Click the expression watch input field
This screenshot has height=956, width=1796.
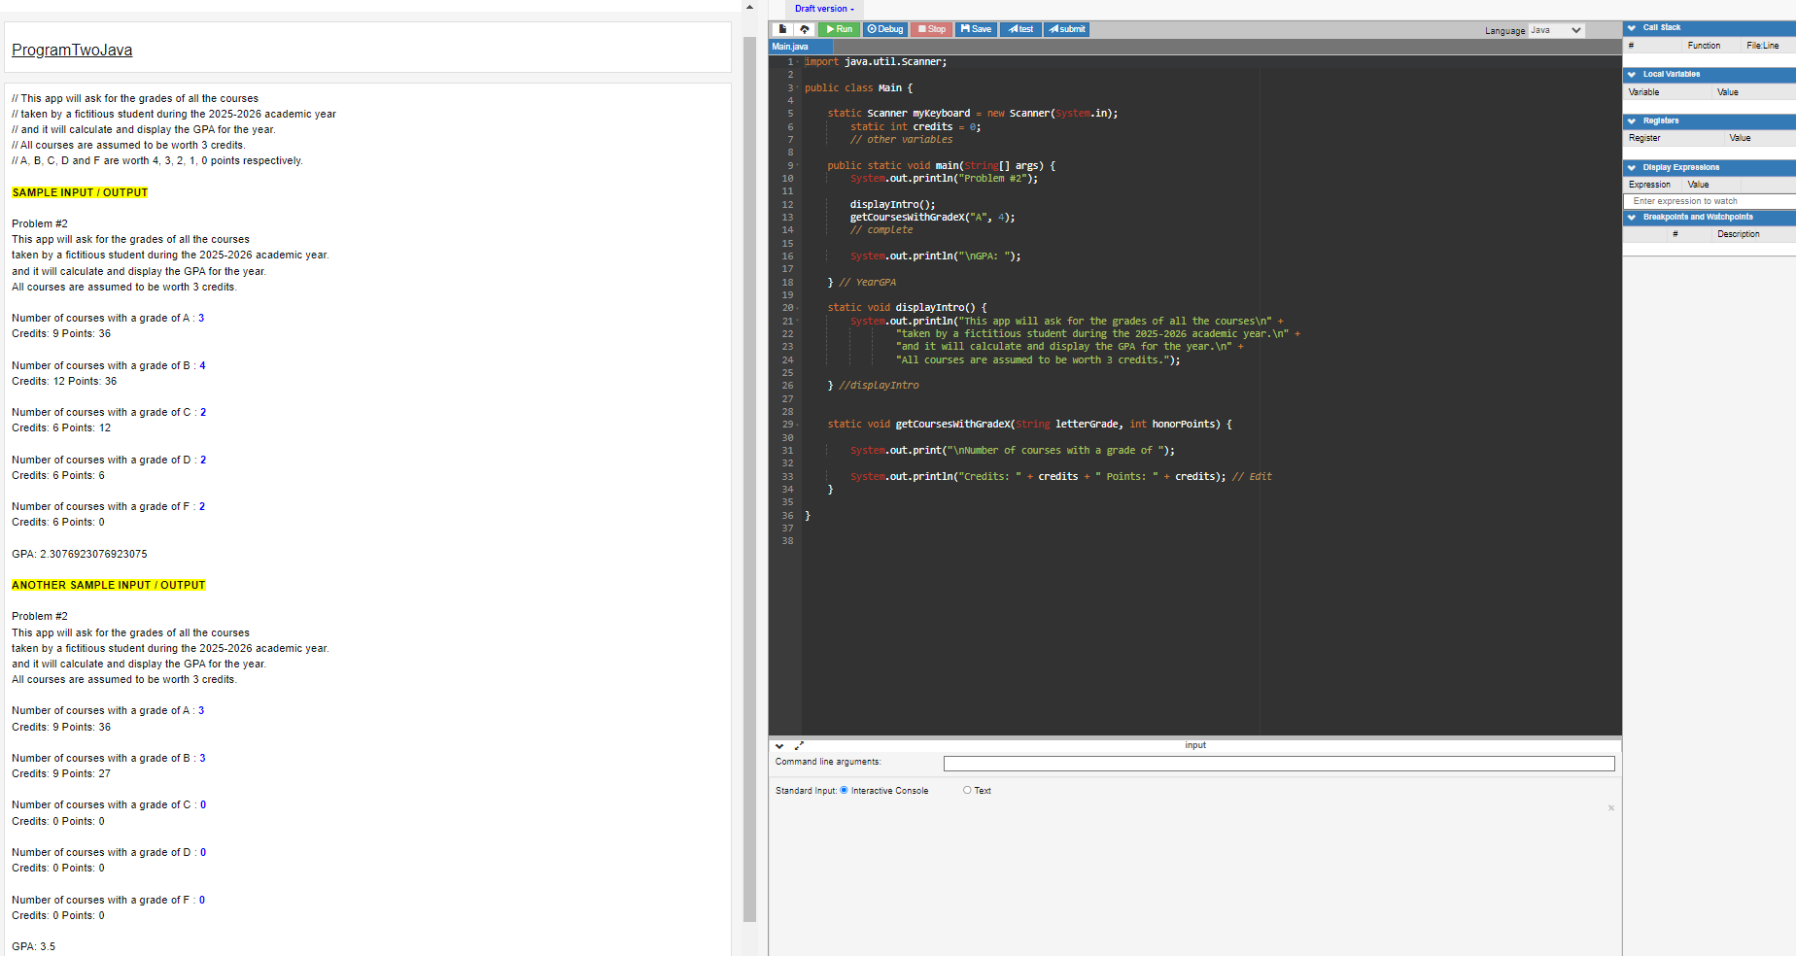point(1707,200)
